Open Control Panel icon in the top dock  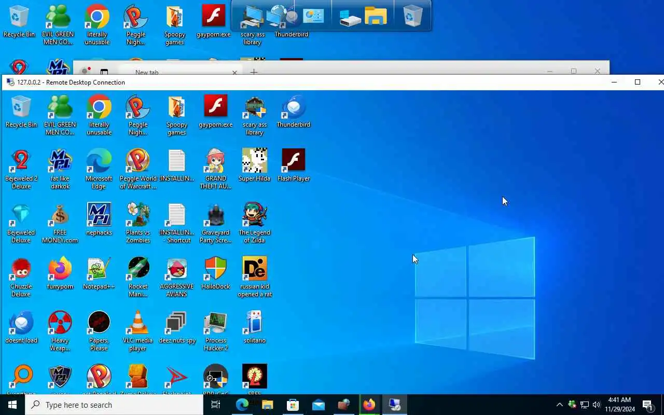point(313,16)
